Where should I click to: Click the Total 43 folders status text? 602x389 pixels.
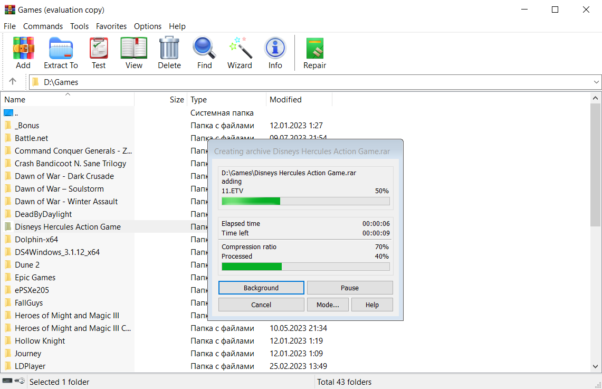tap(345, 382)
